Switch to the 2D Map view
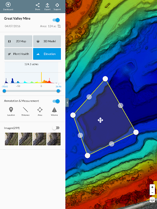This screenshot has height=209, width=157. tap(18, 41)
